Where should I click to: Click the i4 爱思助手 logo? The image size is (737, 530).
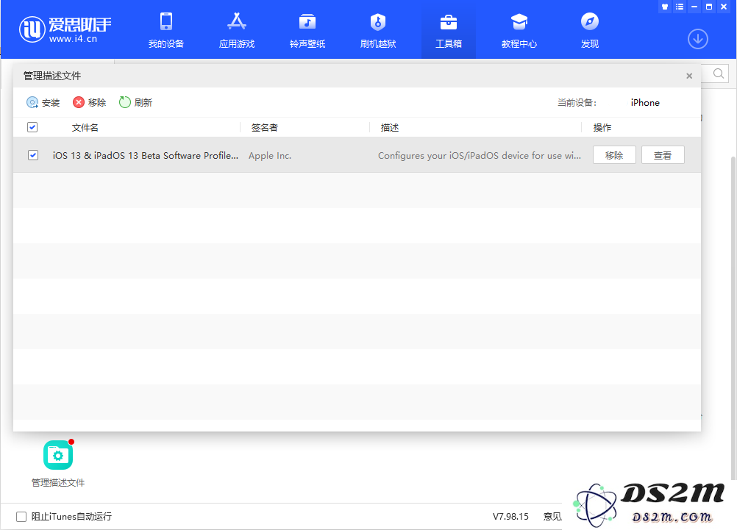pyautogui.click(x=65, y=29)
